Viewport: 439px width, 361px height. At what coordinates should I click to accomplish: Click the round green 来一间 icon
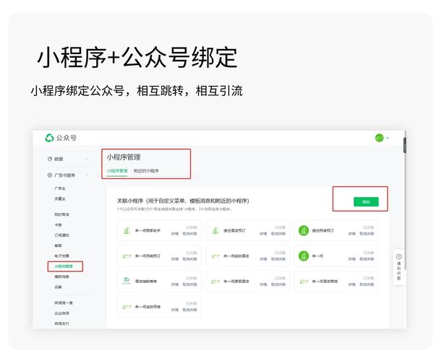tap(304, 256)
